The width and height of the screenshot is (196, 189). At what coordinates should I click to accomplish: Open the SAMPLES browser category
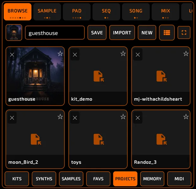point(71,179)
